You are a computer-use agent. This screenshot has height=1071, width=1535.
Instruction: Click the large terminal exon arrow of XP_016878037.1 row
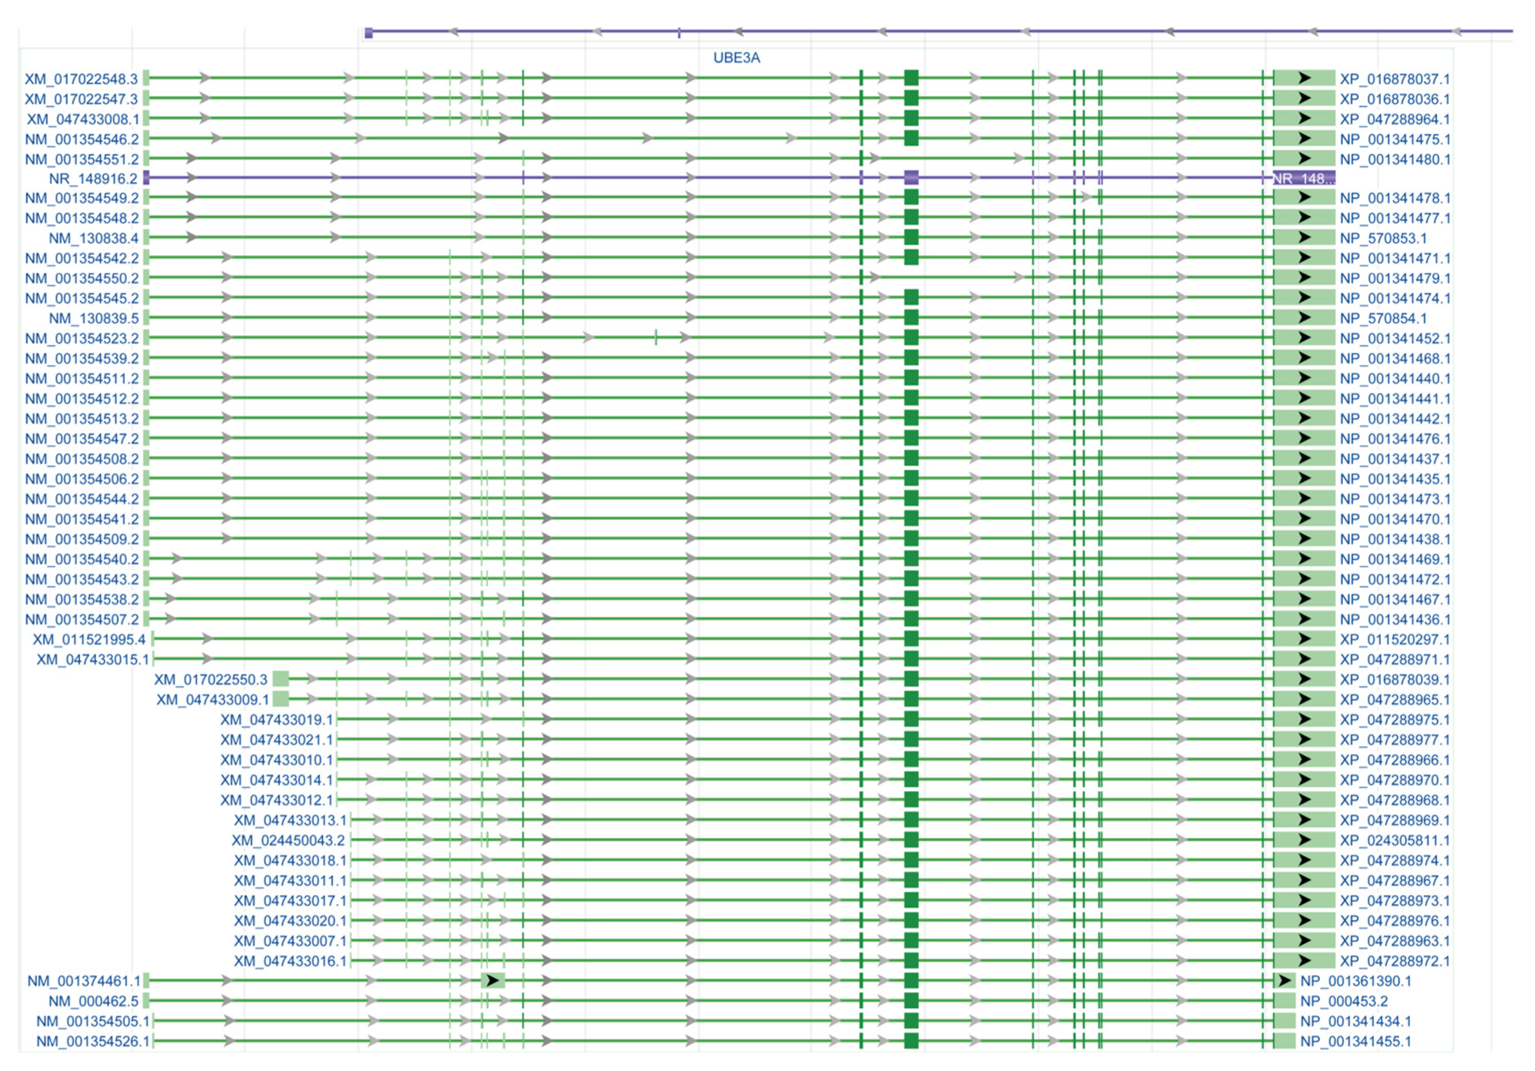click(x=1304, y=78)
